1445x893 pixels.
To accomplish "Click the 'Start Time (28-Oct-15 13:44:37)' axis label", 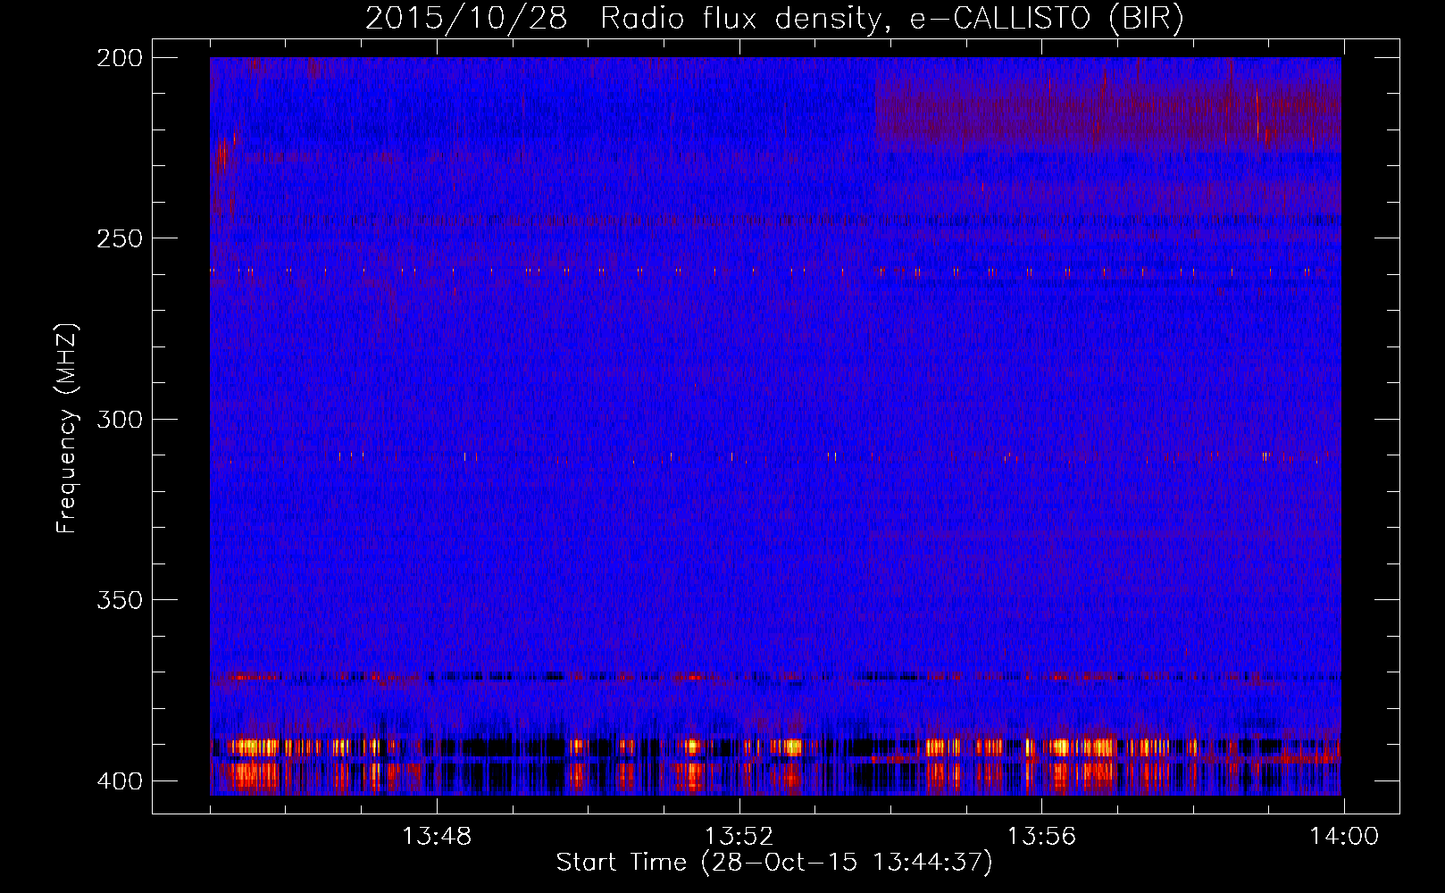I will (774, 863).
